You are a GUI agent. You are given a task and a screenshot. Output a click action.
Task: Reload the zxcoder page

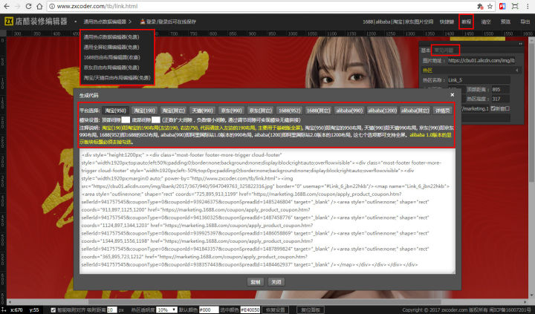pos(29,6)
